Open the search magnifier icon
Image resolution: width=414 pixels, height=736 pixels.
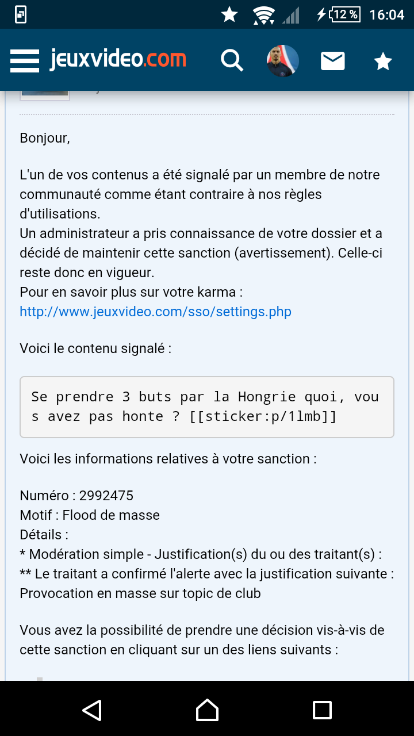tap(232, 60)
